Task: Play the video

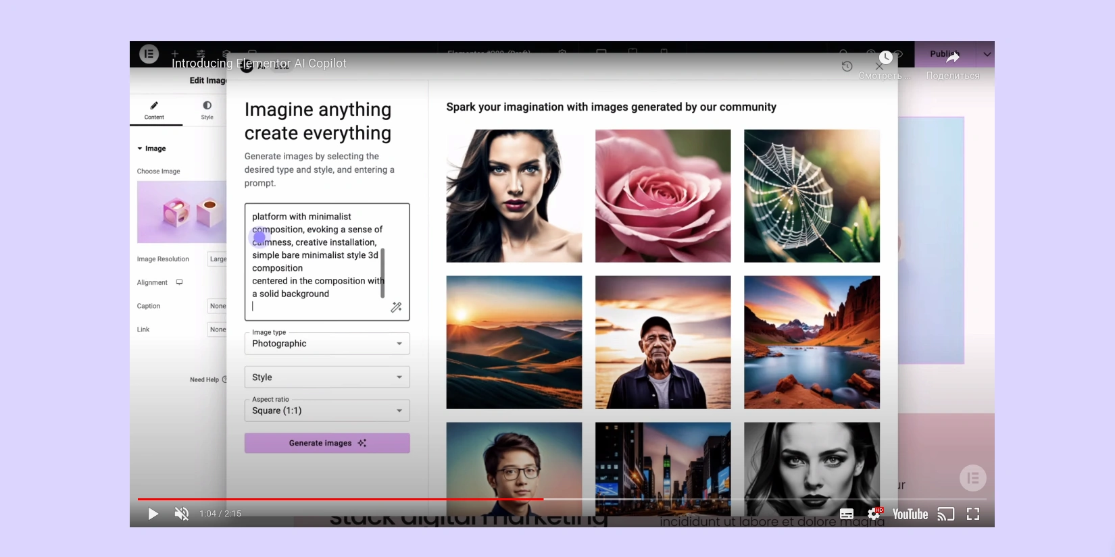Action: 153,514
